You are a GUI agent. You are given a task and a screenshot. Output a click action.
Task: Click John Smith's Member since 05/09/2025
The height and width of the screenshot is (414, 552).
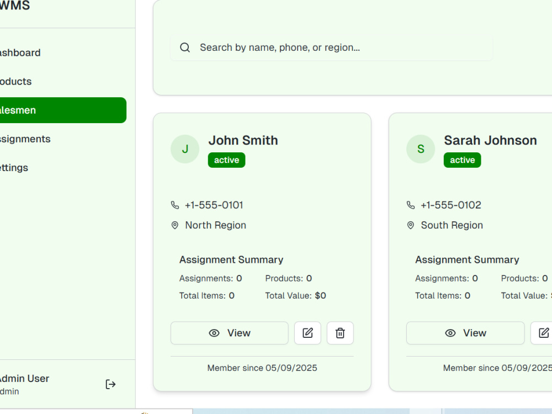click(x=262, y=368)
